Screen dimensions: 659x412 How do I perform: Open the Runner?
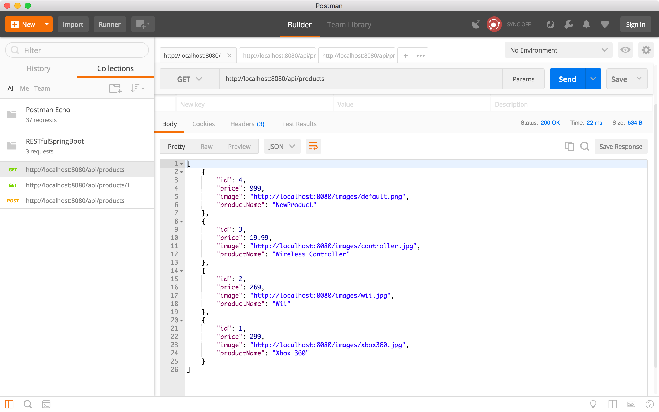tap(110, 24)
